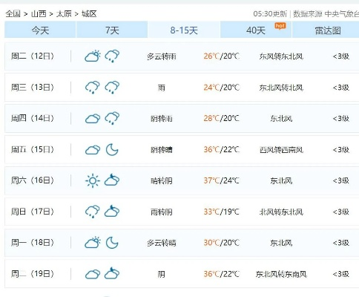
Task: Open the 今天 tab
Action: point(40,30)
